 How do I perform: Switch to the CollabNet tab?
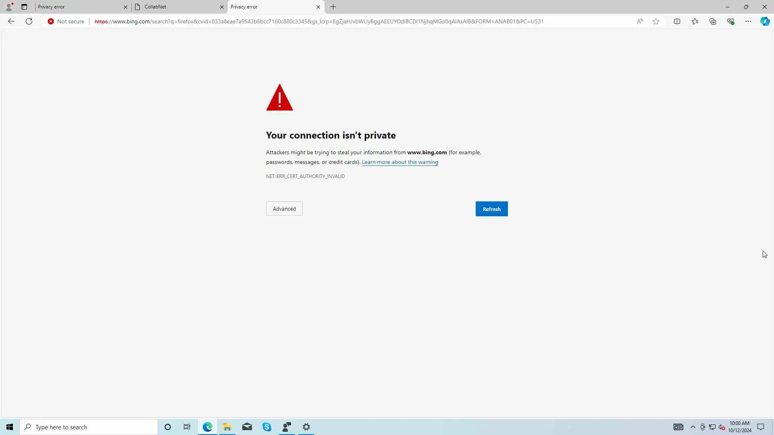pos(177,7)
